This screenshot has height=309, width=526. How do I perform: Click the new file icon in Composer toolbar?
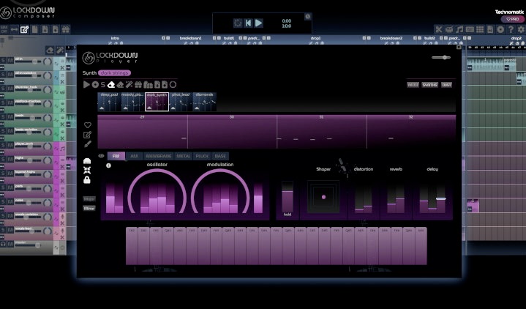pos(35,29)
